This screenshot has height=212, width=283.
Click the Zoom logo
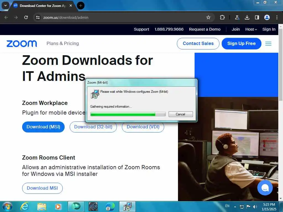point(22,44)
